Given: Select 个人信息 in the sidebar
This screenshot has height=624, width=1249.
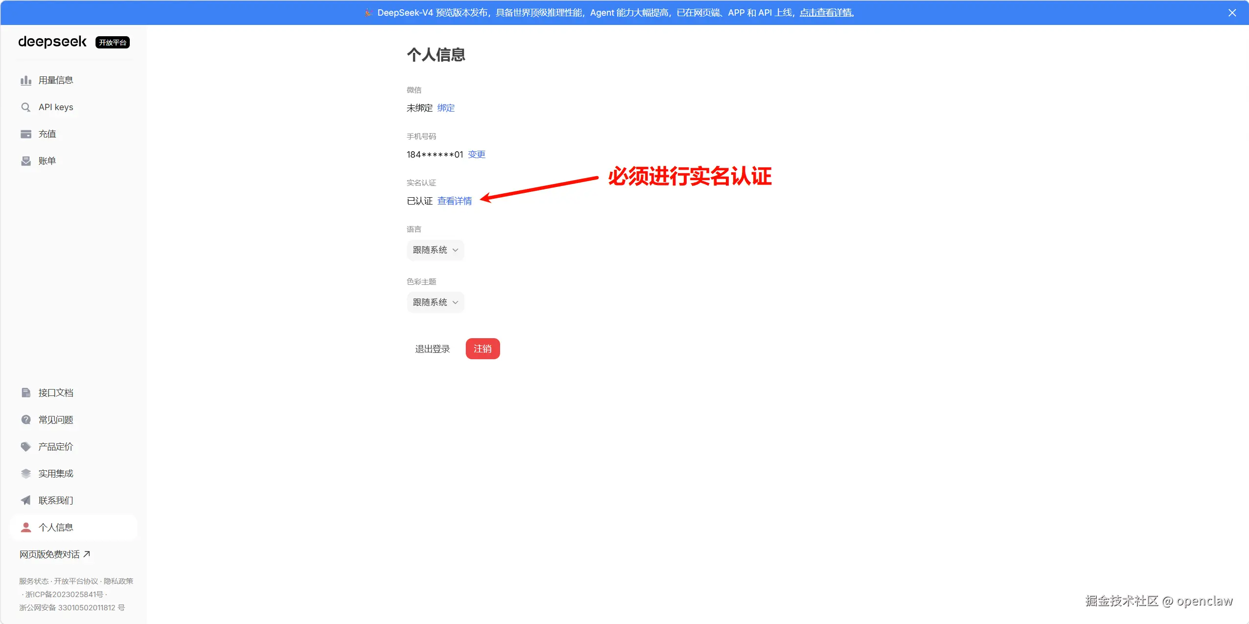Looking at the screenshot, I should 73,527.
